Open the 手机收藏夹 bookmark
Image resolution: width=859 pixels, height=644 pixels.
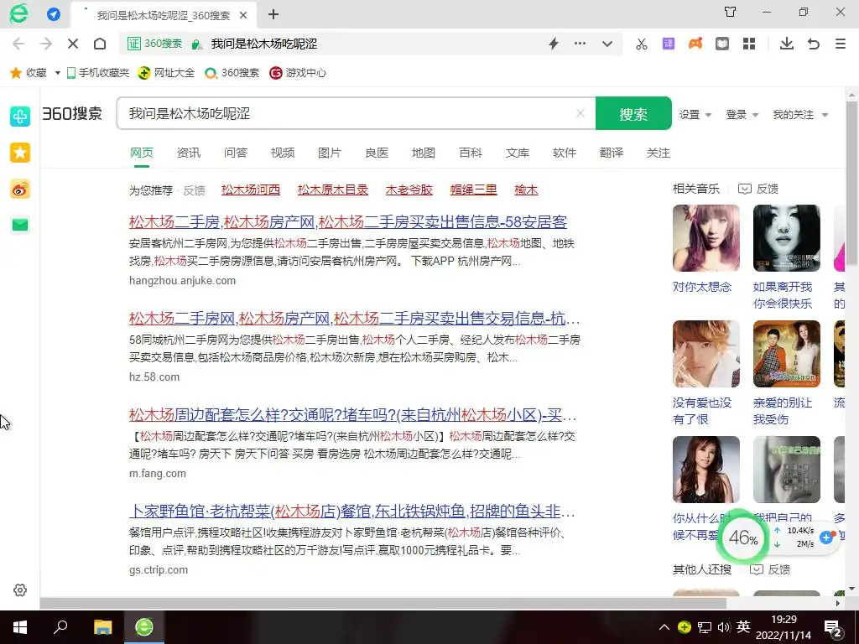(97, 73)
